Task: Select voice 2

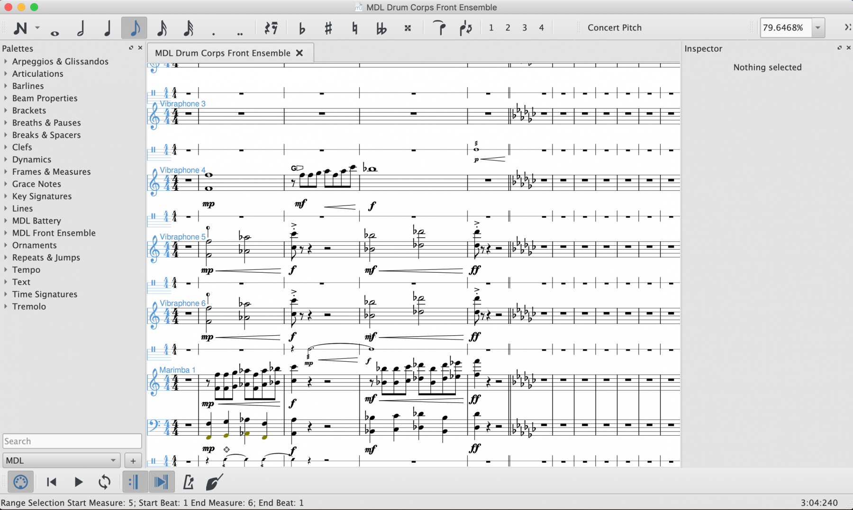Action: click(508, 27)
